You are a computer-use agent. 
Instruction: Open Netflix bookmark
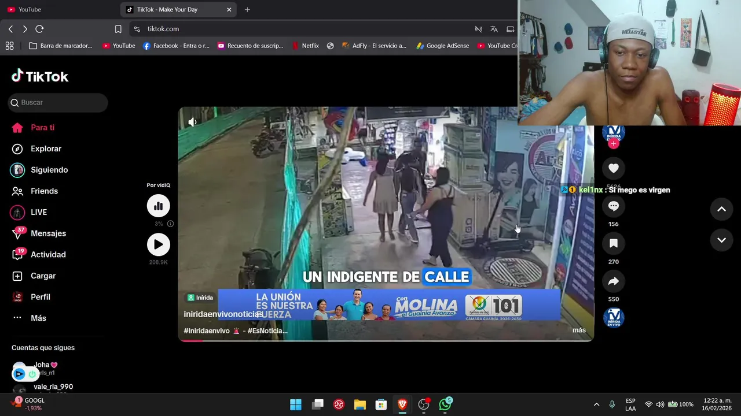(x=305, y=46)
